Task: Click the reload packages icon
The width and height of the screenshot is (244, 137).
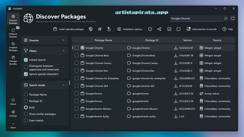Action: point(233,18)
